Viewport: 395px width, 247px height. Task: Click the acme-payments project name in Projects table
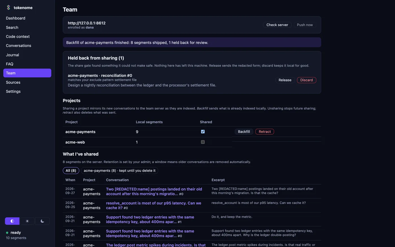tap(80, 132)
